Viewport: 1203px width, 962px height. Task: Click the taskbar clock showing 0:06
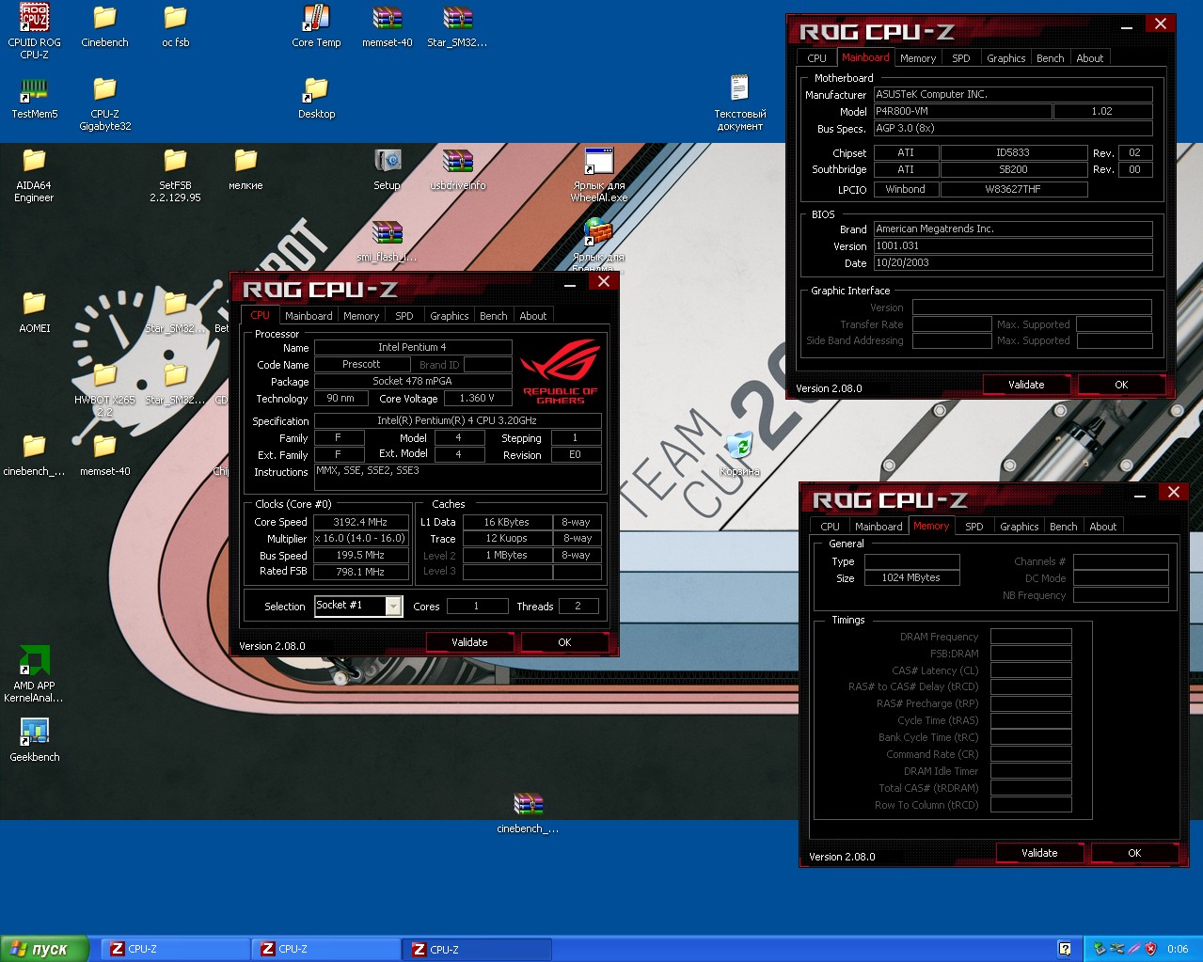coord(1178,949)
